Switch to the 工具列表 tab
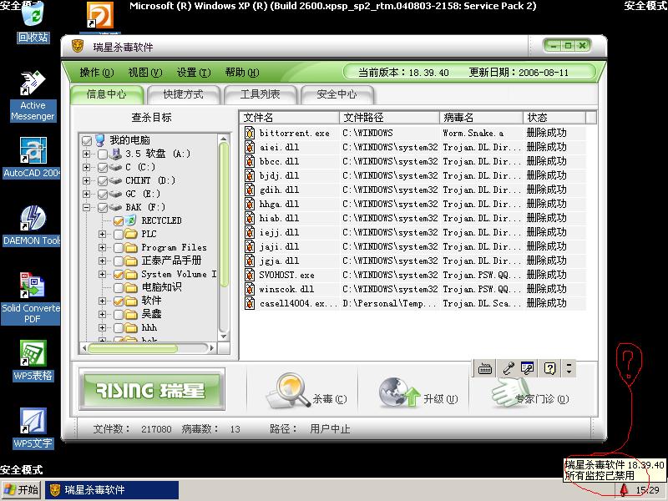 260,94
